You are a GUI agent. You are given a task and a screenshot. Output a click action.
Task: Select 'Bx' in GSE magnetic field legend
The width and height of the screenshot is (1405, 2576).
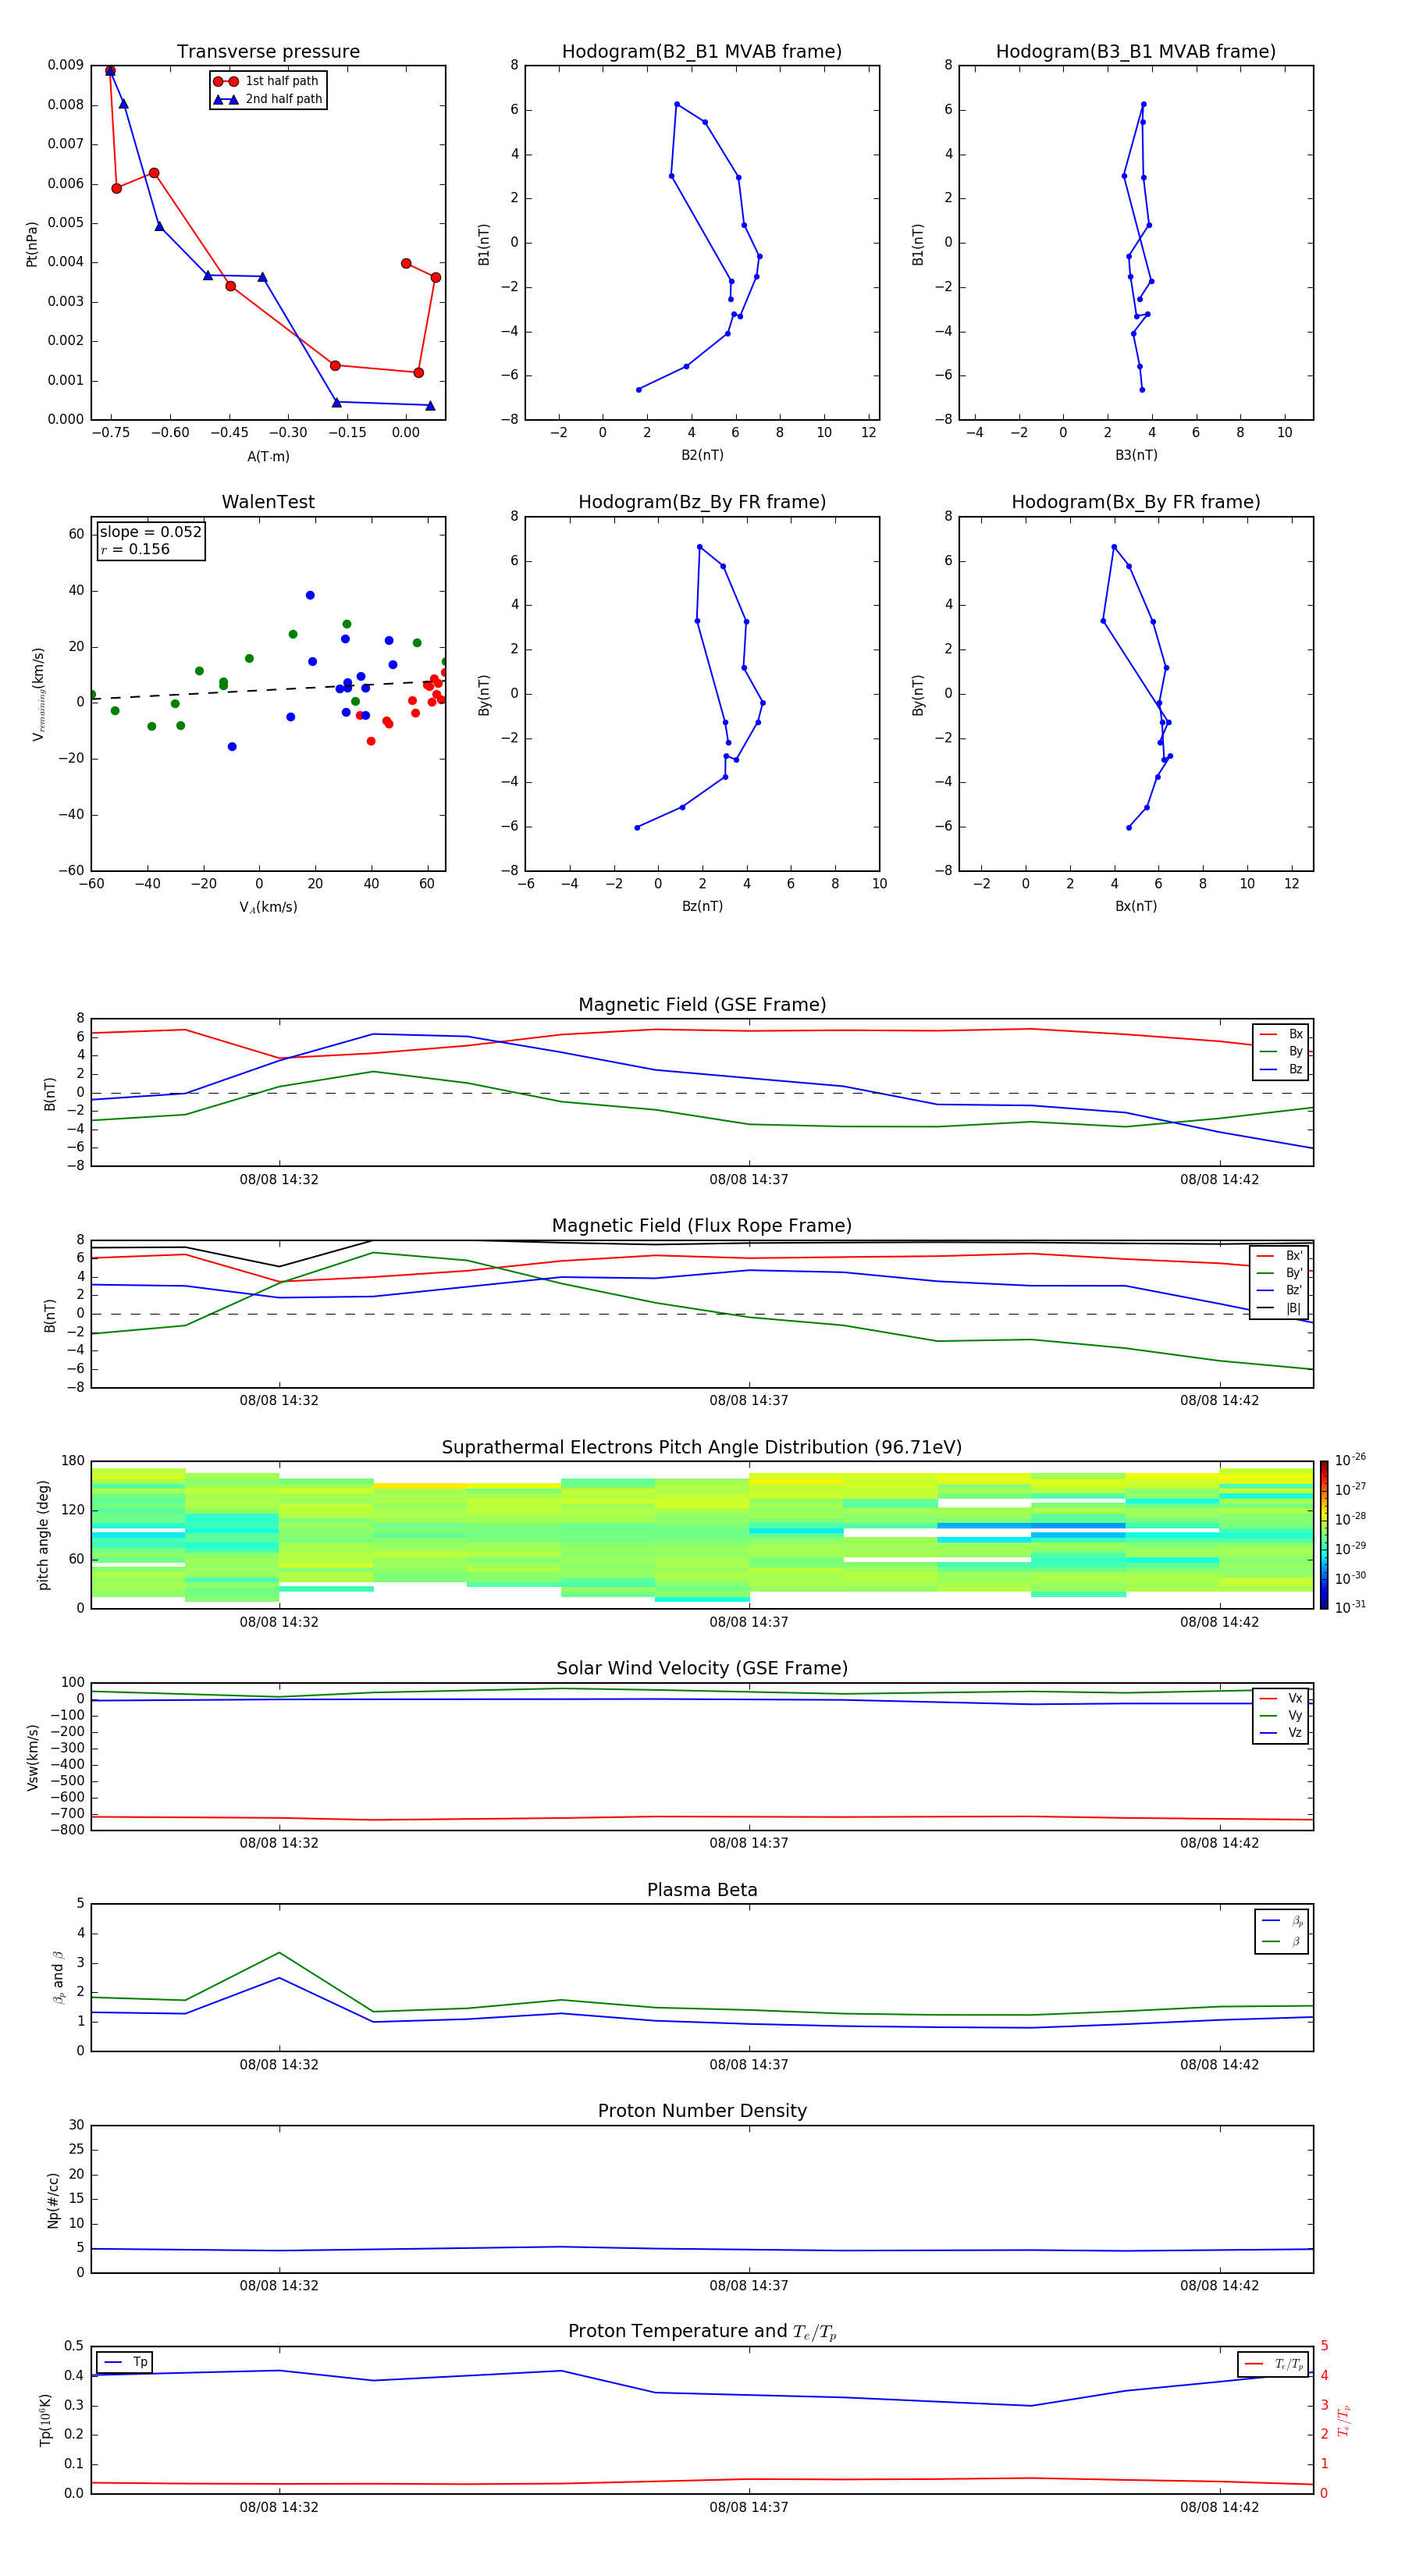pos(1281,1034)
